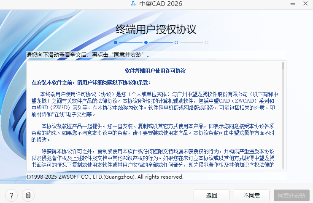The image size is (313, 203).
Task: Open the document log icon beside help
Action: tap(28, 195)
